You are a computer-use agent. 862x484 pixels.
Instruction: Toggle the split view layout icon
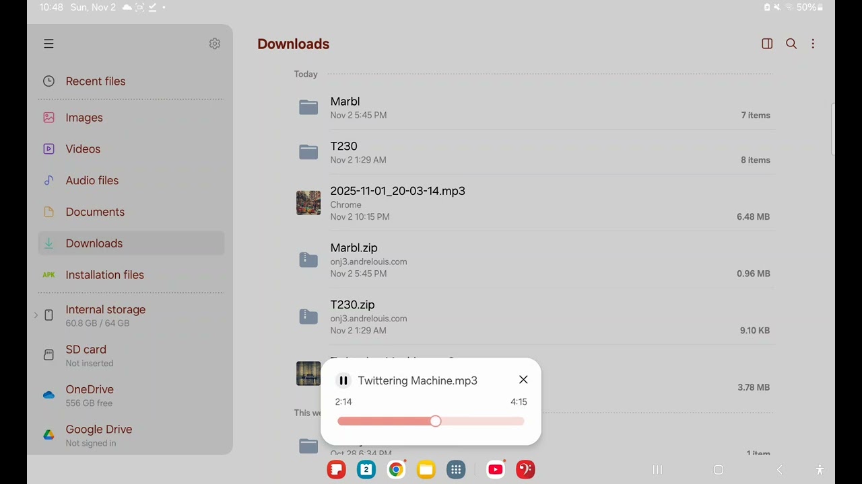click(767, 44)
